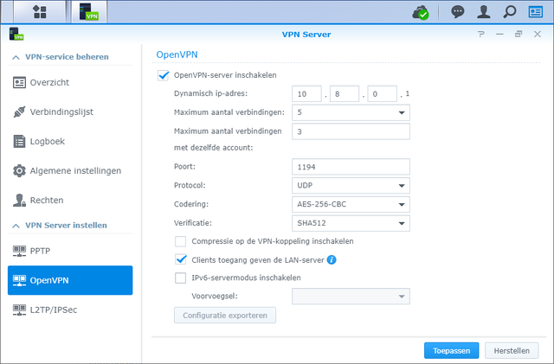
Task: Open the Codering AES-256-CBC dropdown
Action: 351,204
